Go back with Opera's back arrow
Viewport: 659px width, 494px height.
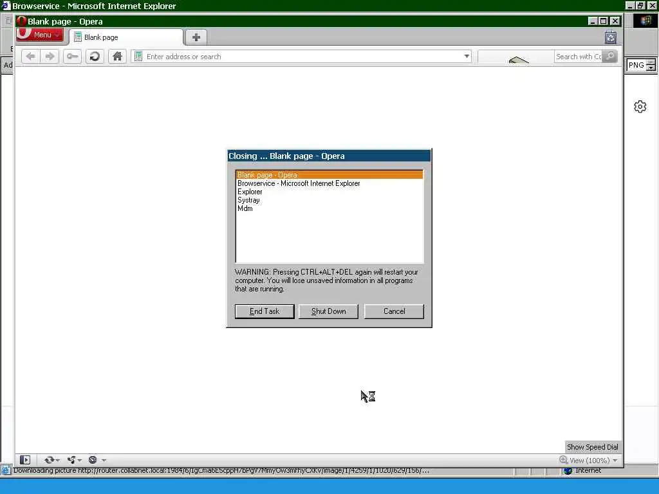(x=30, y=57)
